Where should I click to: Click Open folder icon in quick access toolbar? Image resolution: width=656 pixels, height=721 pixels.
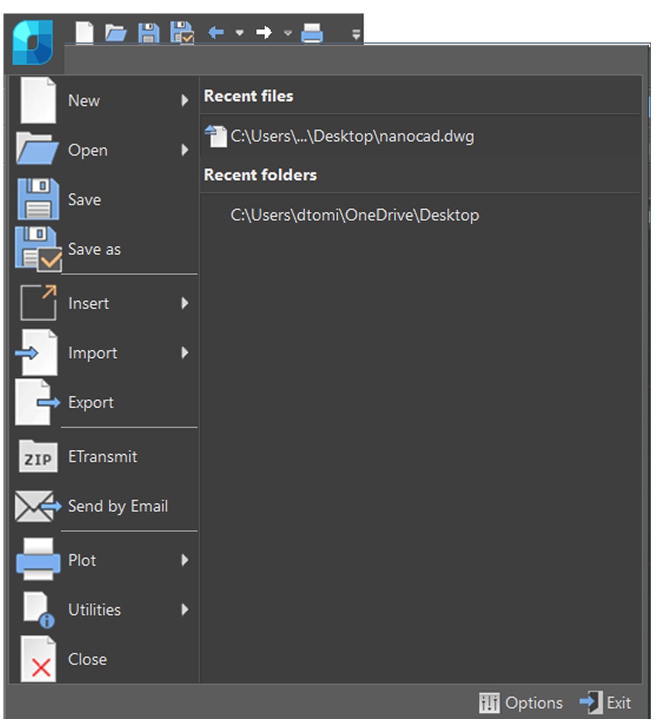[x=116, y=33]
